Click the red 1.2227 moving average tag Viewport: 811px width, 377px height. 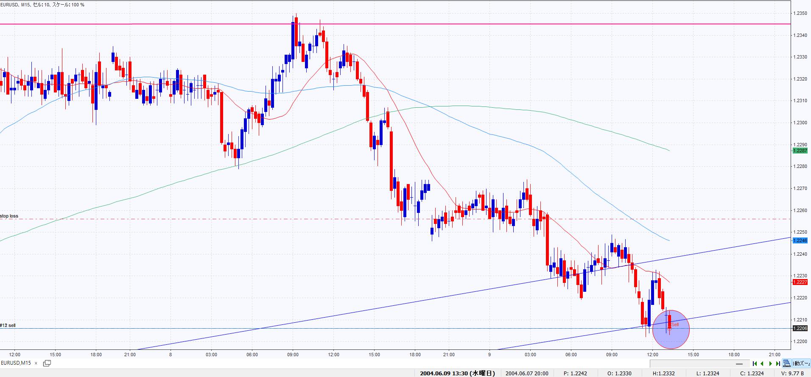point(800,282)
